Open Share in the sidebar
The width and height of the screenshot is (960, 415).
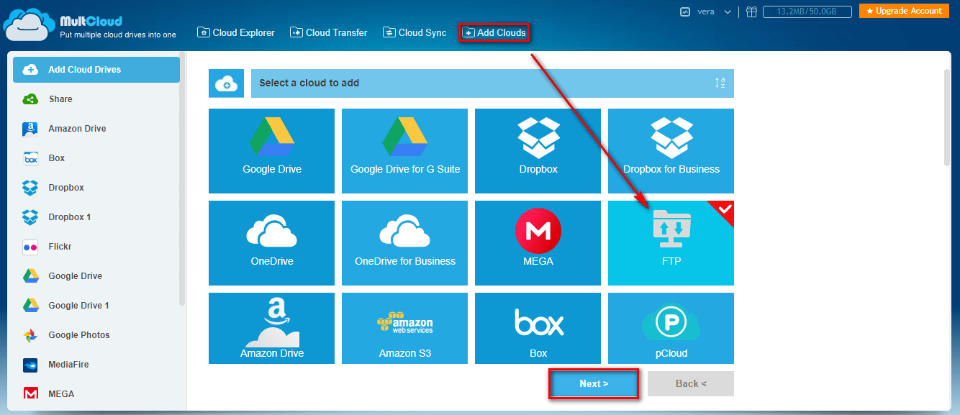click(96, 99)
